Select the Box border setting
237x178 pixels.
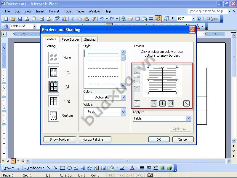click(x=54, y=72)
